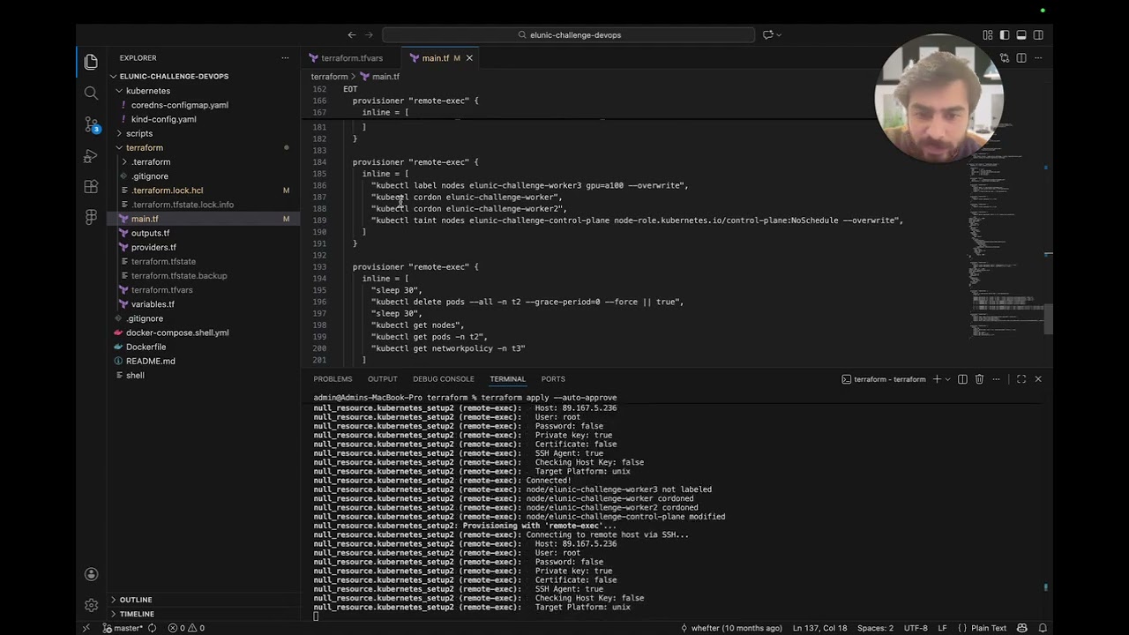Click the Go Back arrow

pyautogui.click(x=352, y=34)
